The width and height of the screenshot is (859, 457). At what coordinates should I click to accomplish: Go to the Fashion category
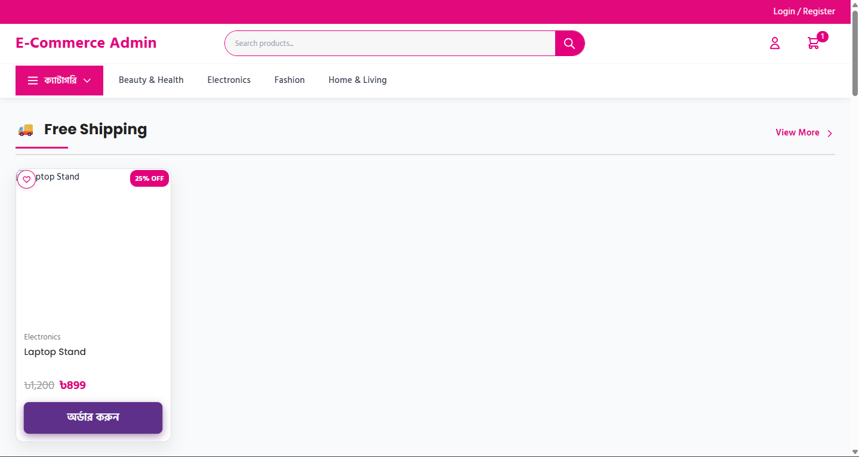tap(290, 80)
